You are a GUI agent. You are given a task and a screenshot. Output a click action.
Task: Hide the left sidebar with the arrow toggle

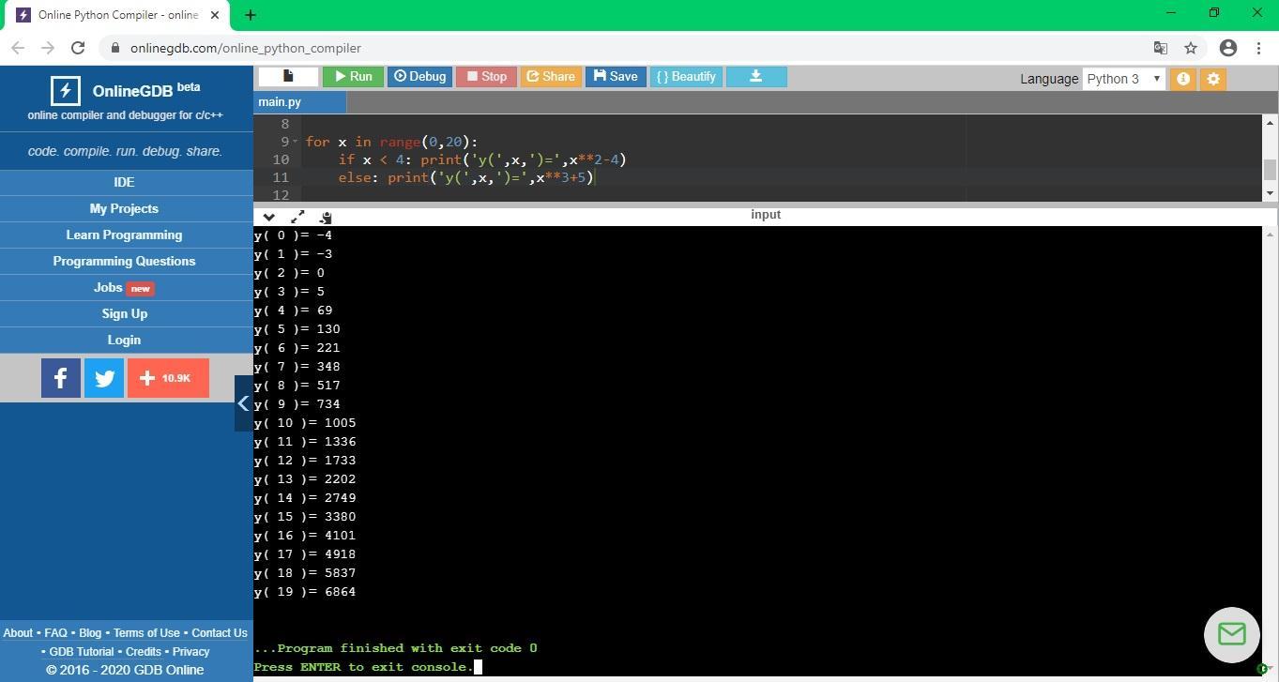(x=243, y=403)
